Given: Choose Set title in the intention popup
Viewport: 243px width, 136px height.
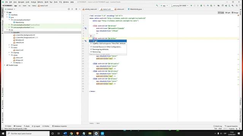Looking at the screenshot, I should (108, 41).
